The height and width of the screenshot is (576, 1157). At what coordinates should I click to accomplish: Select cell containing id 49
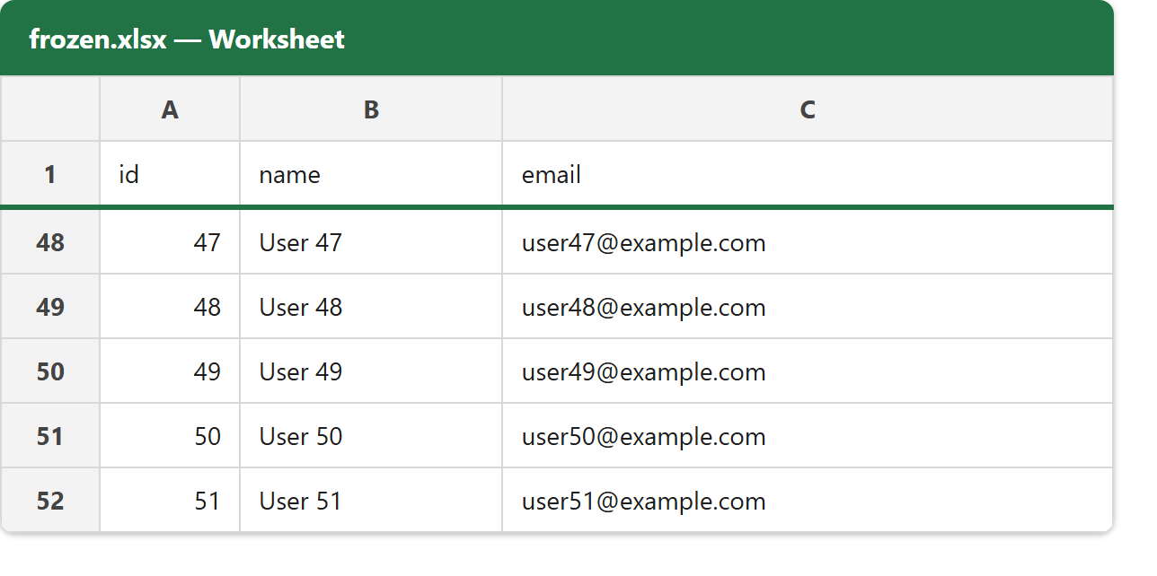[170, 371]
